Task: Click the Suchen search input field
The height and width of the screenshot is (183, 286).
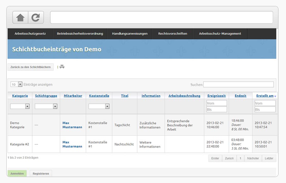Action: (238, 84)
